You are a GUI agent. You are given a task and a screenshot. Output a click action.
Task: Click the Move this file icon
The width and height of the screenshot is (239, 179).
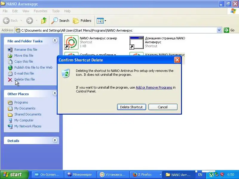point(10,55)
